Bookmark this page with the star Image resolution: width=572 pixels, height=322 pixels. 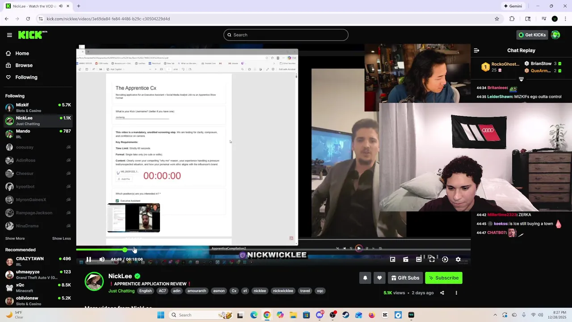[497, 19]
